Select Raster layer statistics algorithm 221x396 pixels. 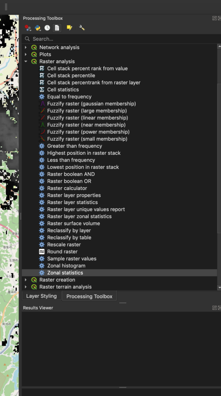[73, 202]
